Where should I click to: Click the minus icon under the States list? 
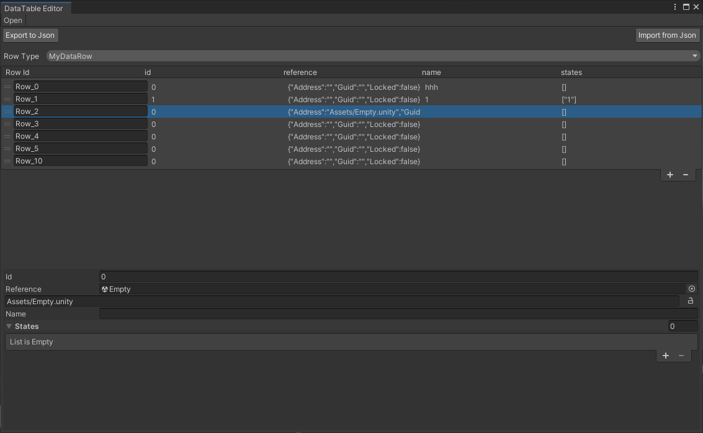681,356
